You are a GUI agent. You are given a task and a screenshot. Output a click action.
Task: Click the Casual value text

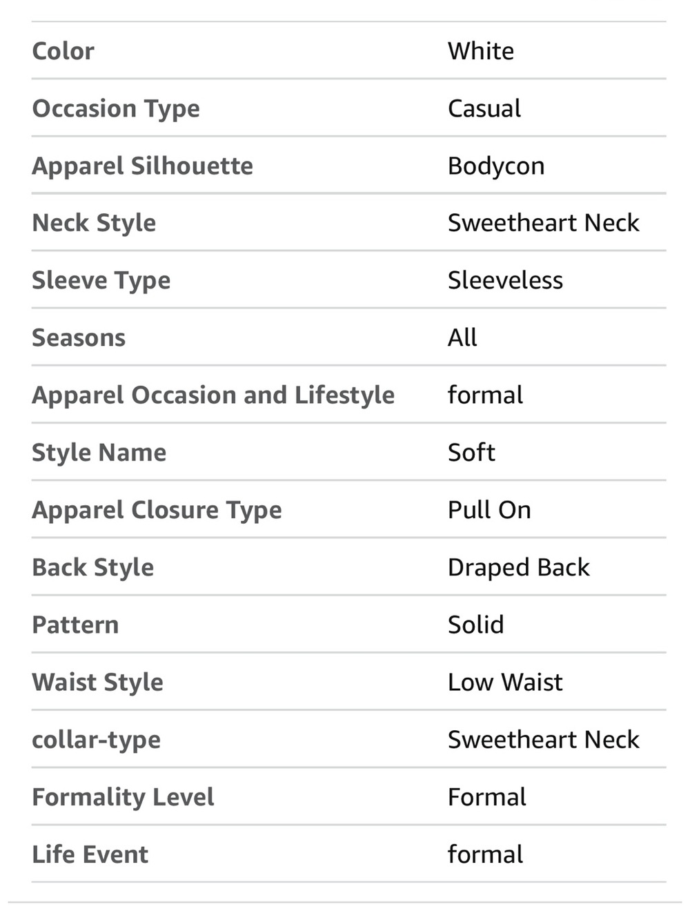pos(484,108)
